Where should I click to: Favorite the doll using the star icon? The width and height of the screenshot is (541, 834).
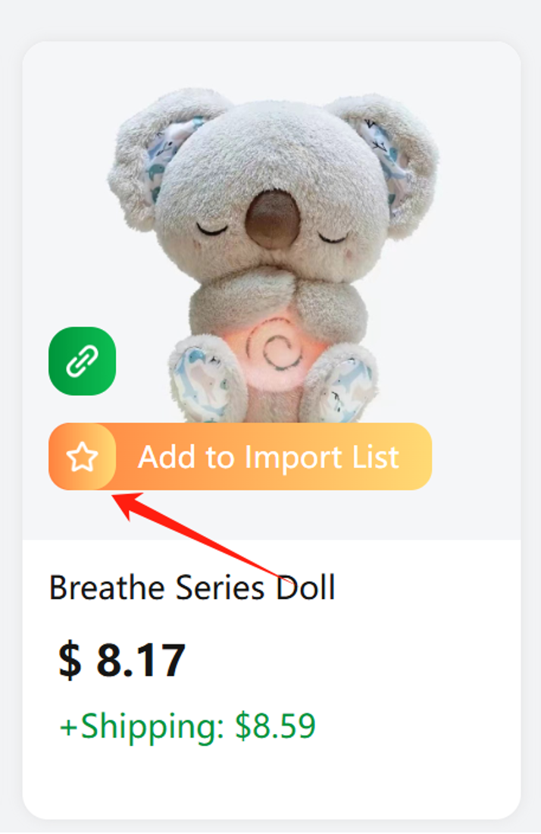click(x=83, y=457)
